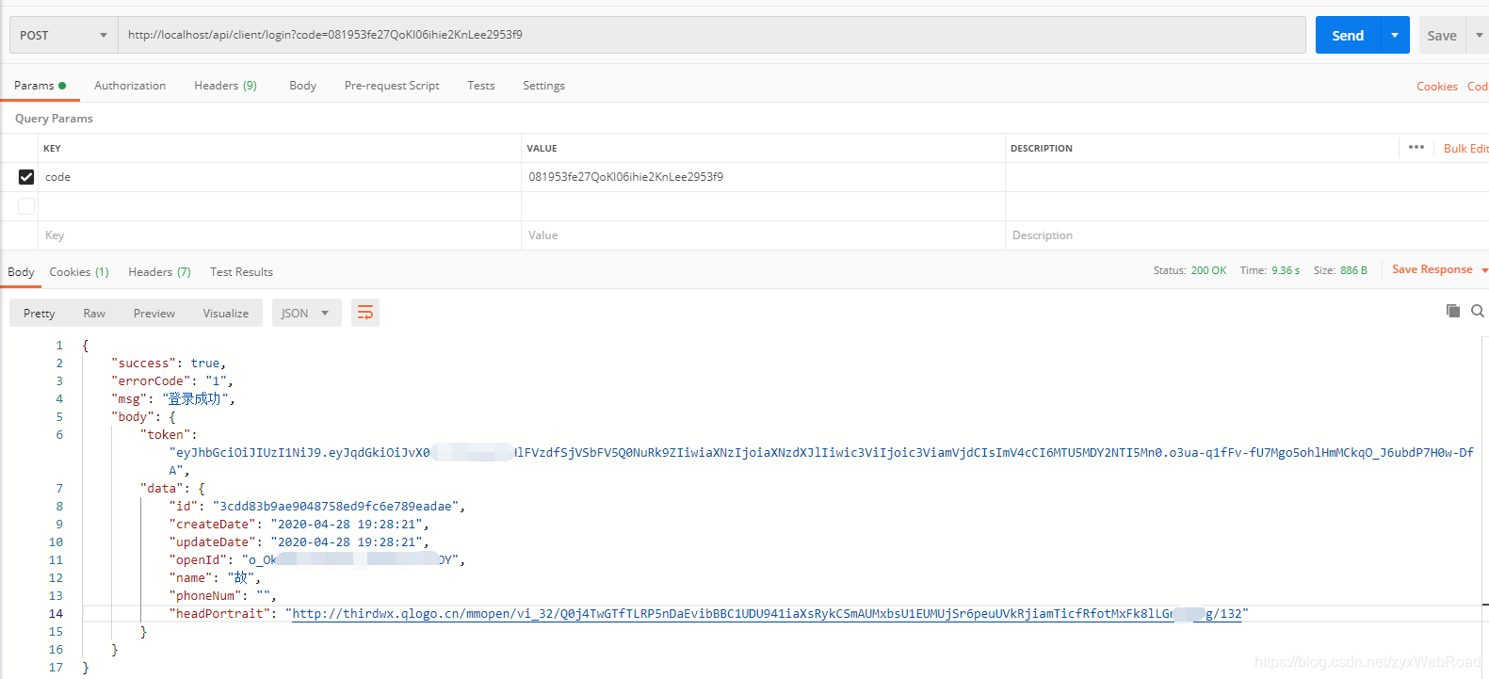1489x679 pixels.
Task: Toggle the wrap lines icon in response toolbar
Action: [365, 313]
